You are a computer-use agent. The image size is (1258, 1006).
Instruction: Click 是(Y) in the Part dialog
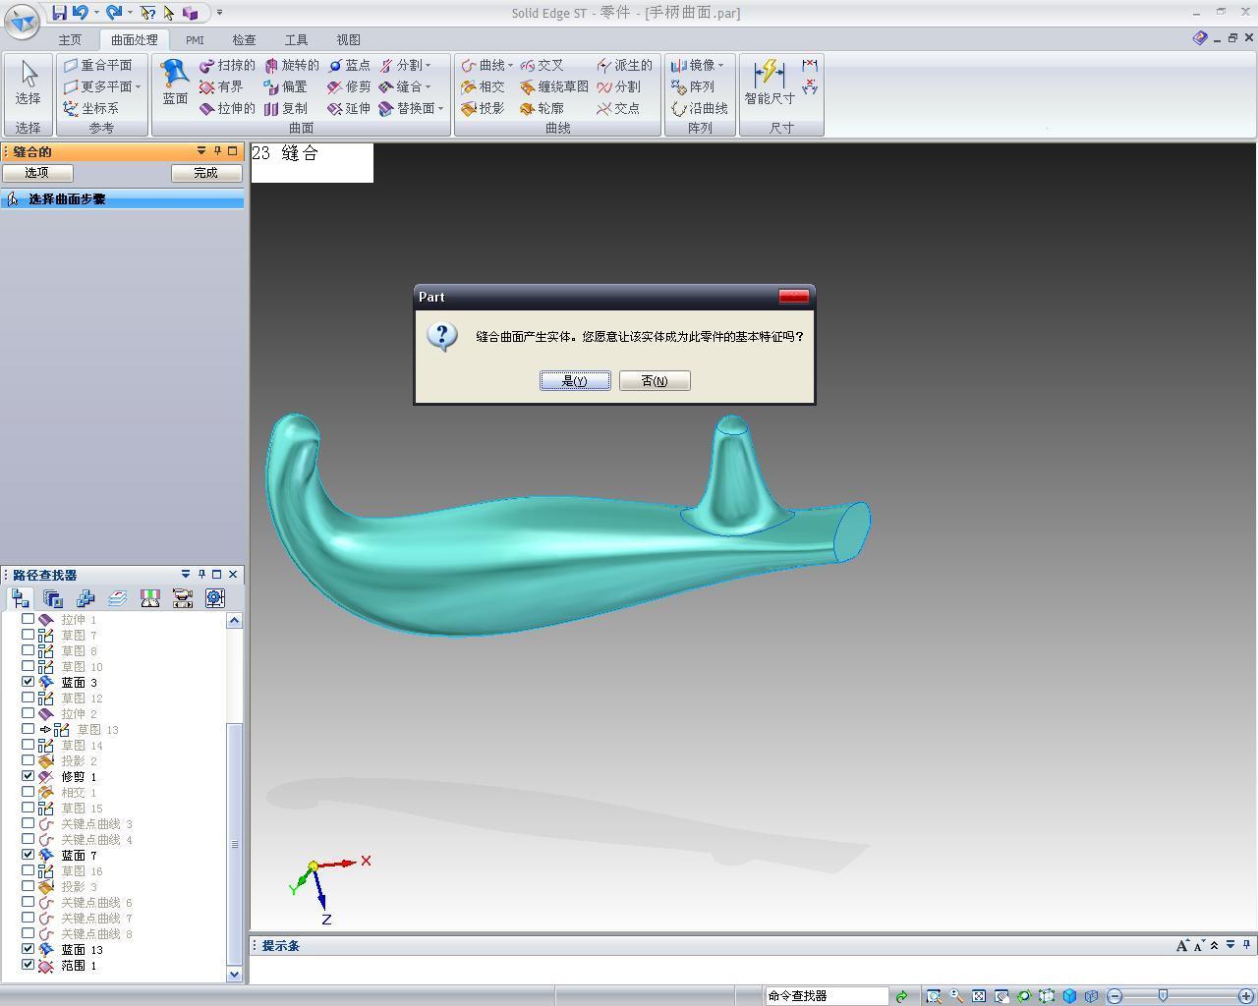click(575, 380)
